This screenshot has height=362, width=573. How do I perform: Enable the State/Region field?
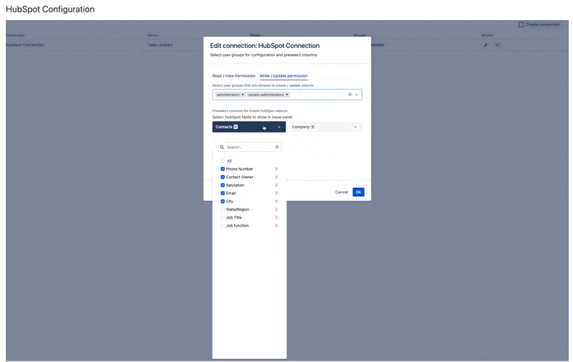point(223,209)
